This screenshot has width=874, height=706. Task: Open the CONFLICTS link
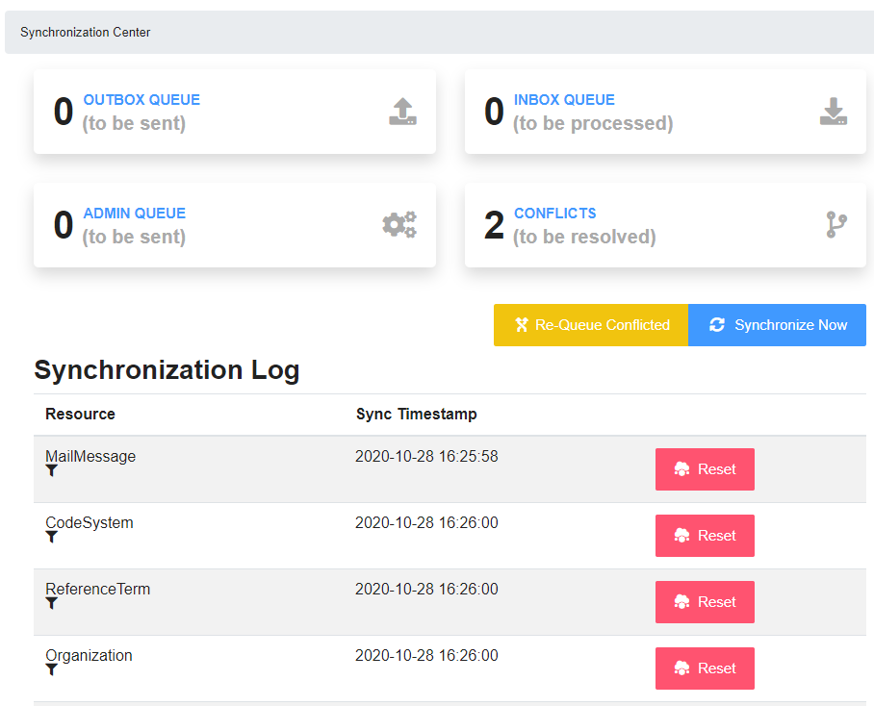(x=554, y=214)
